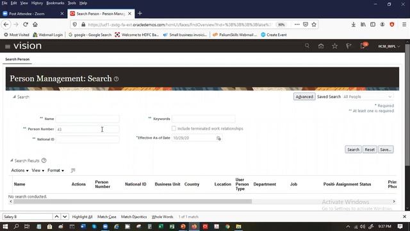The height and width of the screenshot is (231, 410).
Task: Open the Firefox account icon
Action: [x=382, y=24]
